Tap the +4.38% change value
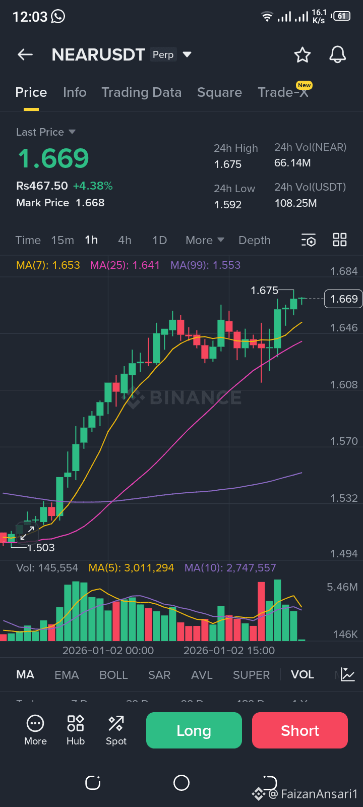The height and width of the screenshot is (807, 363). (93, 186)
